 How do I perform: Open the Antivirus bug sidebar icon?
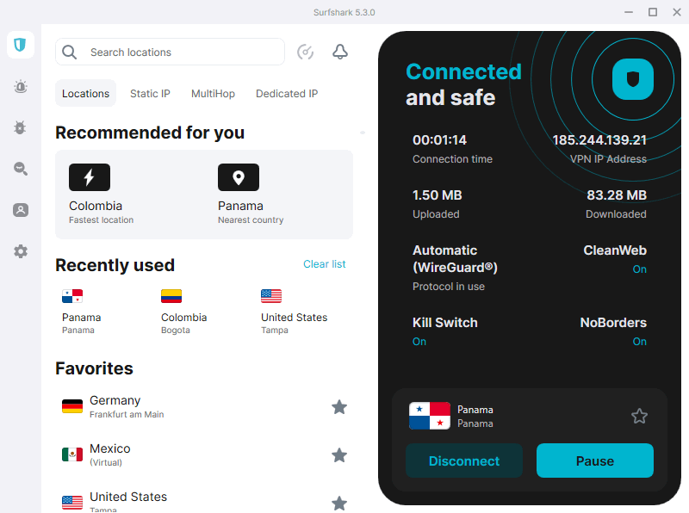(x=21, y=127)
